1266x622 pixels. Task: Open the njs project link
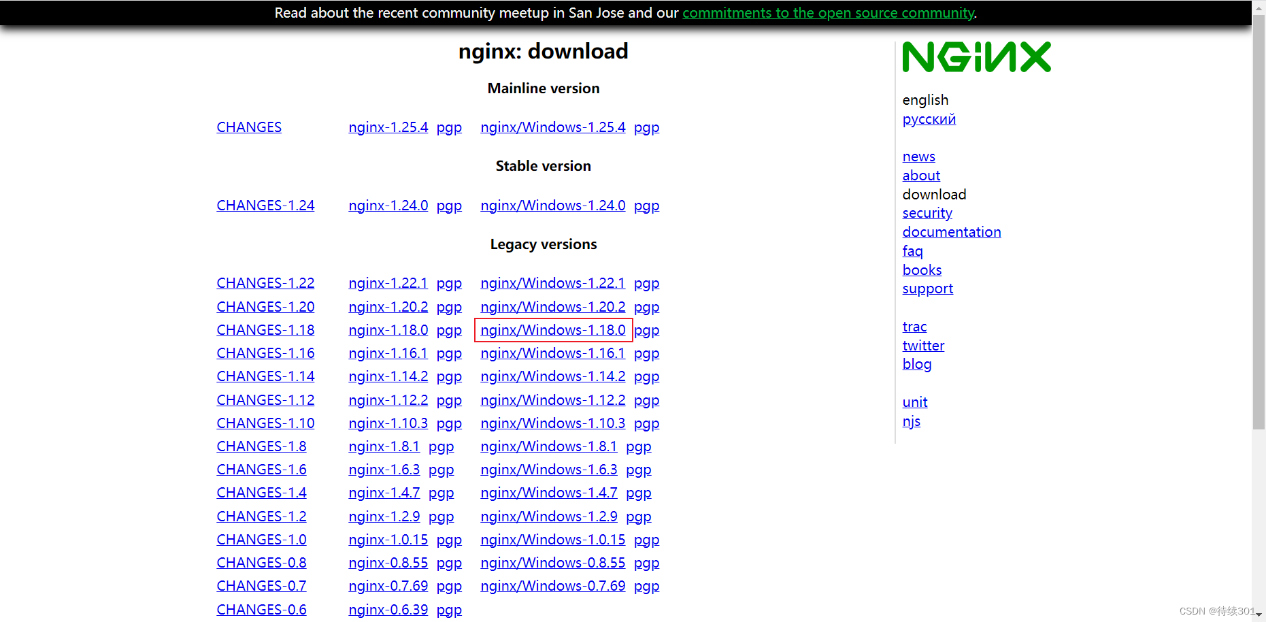click(x=912, y=422)
